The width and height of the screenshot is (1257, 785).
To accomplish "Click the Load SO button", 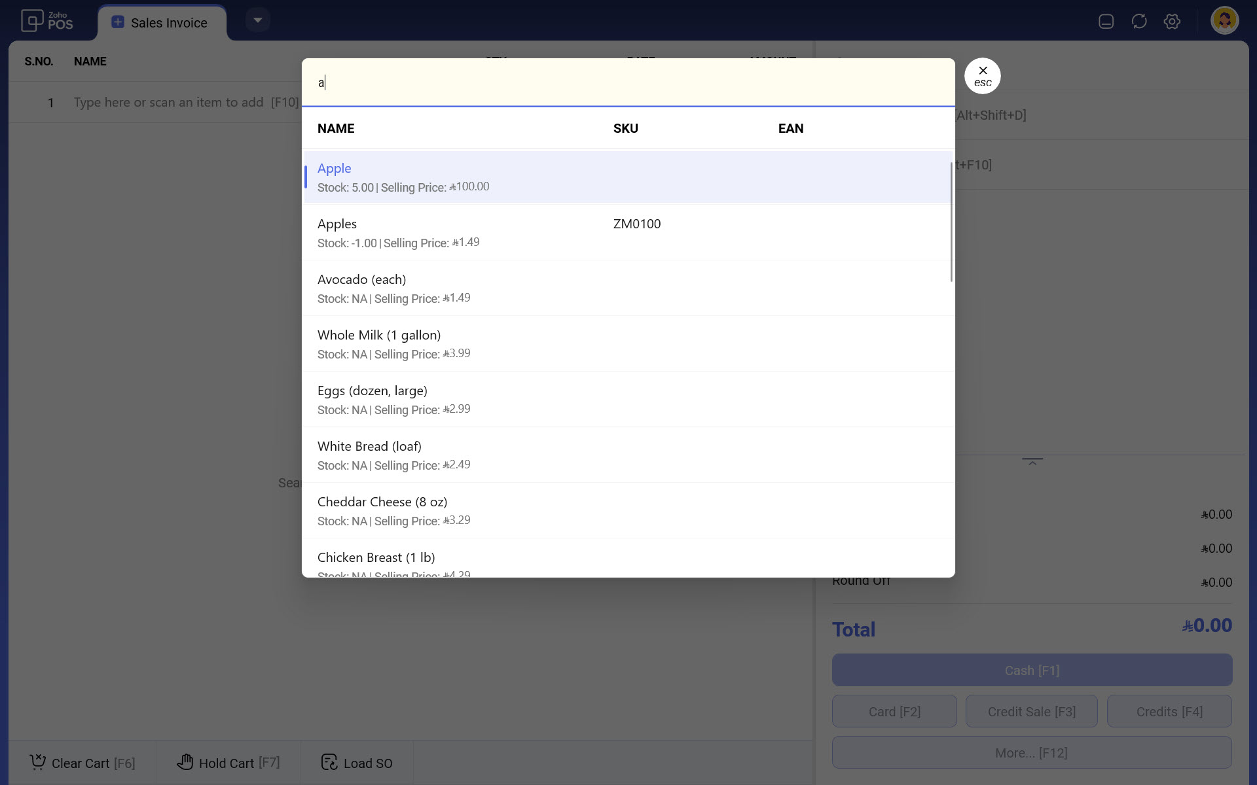I will coord(357,763).
